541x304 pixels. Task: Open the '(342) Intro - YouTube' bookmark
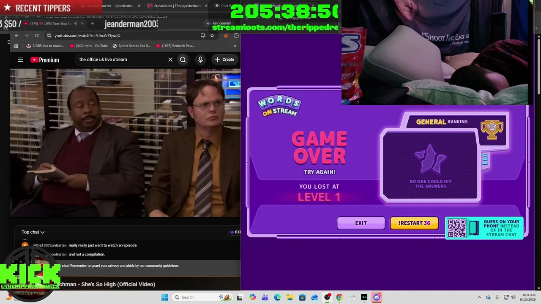pos(89,46)
